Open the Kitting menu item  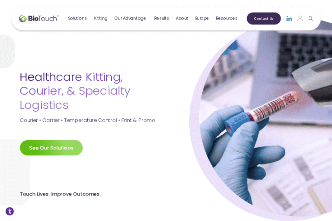pyautogui.click(x=101, y=19)
